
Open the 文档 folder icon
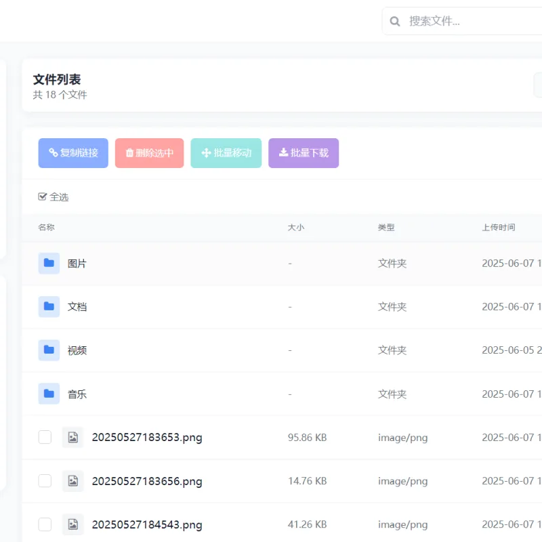(x=49, y=307)
